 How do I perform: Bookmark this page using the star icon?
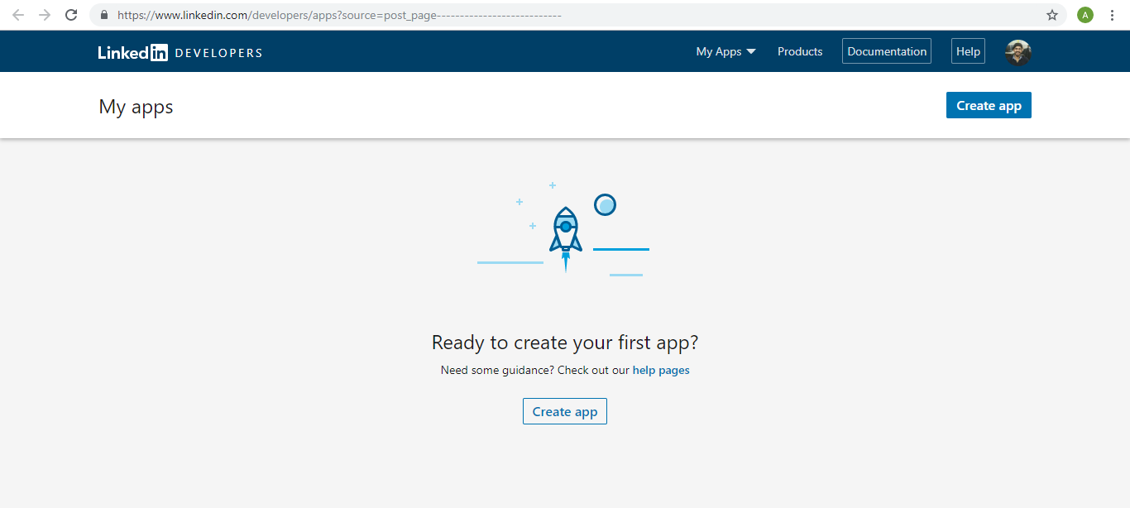pyautogui.click(x=1051, y=15)
